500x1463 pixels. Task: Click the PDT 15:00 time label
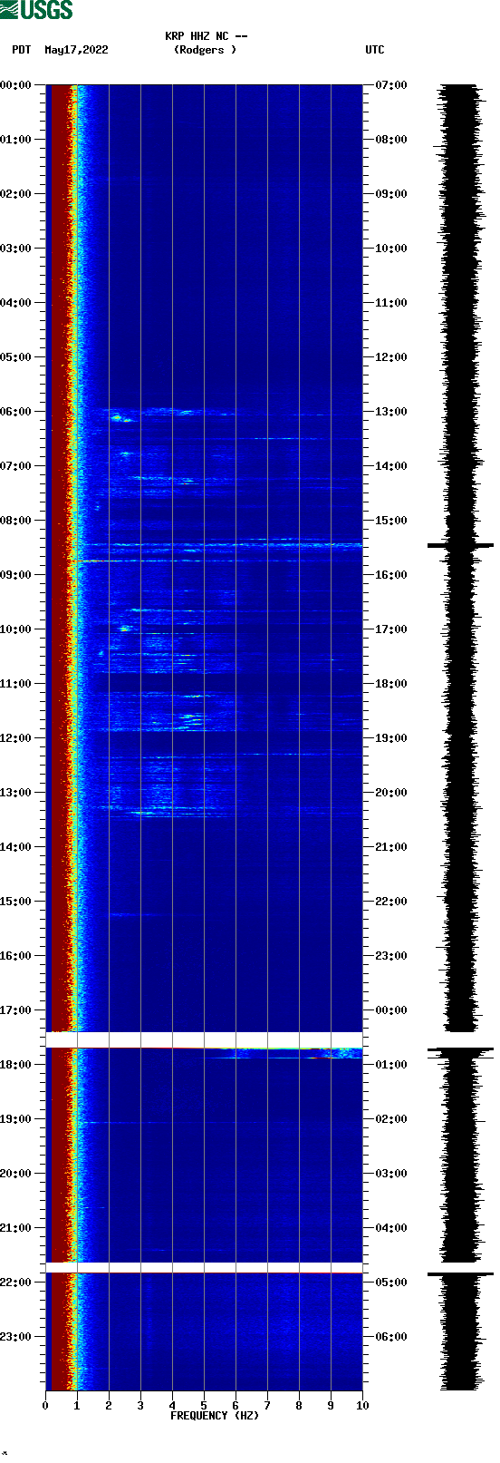pos(16,902)
